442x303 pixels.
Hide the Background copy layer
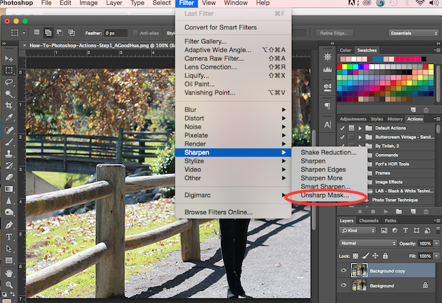343,270
